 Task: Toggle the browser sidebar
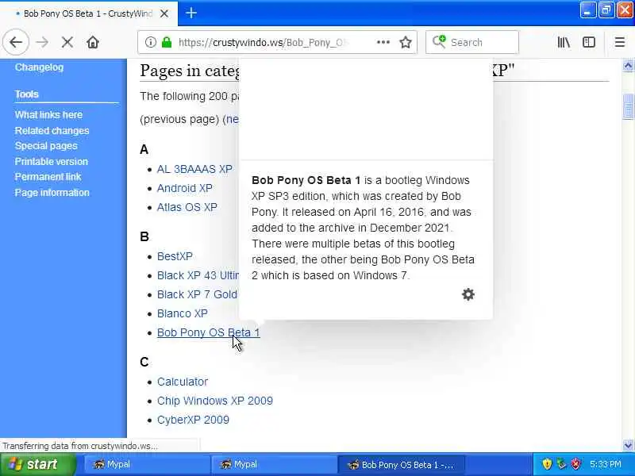(x=589, y=42)
